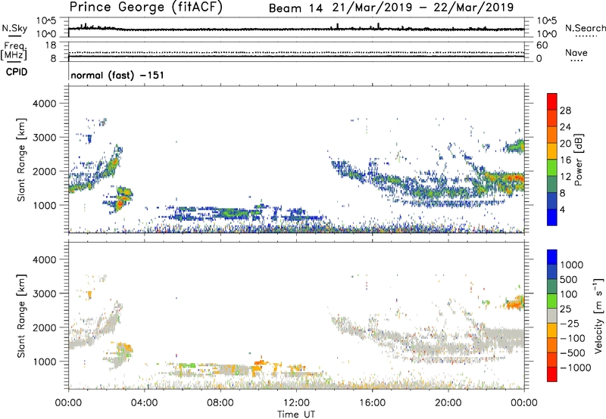Click the "Freq. [MHz]" axis label

coord(14,51)
